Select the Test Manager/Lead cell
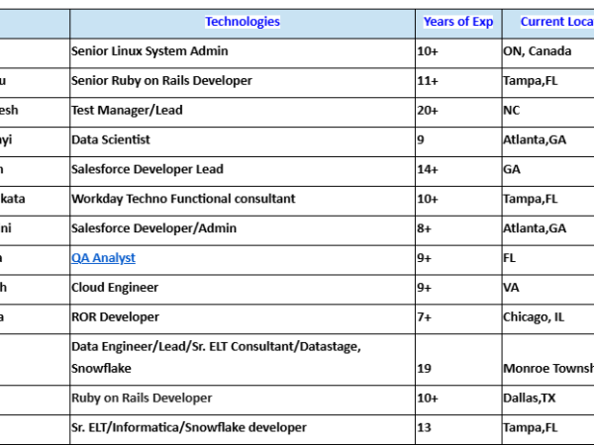This screenshot has height=445, width=594. [x=243, y=113]
